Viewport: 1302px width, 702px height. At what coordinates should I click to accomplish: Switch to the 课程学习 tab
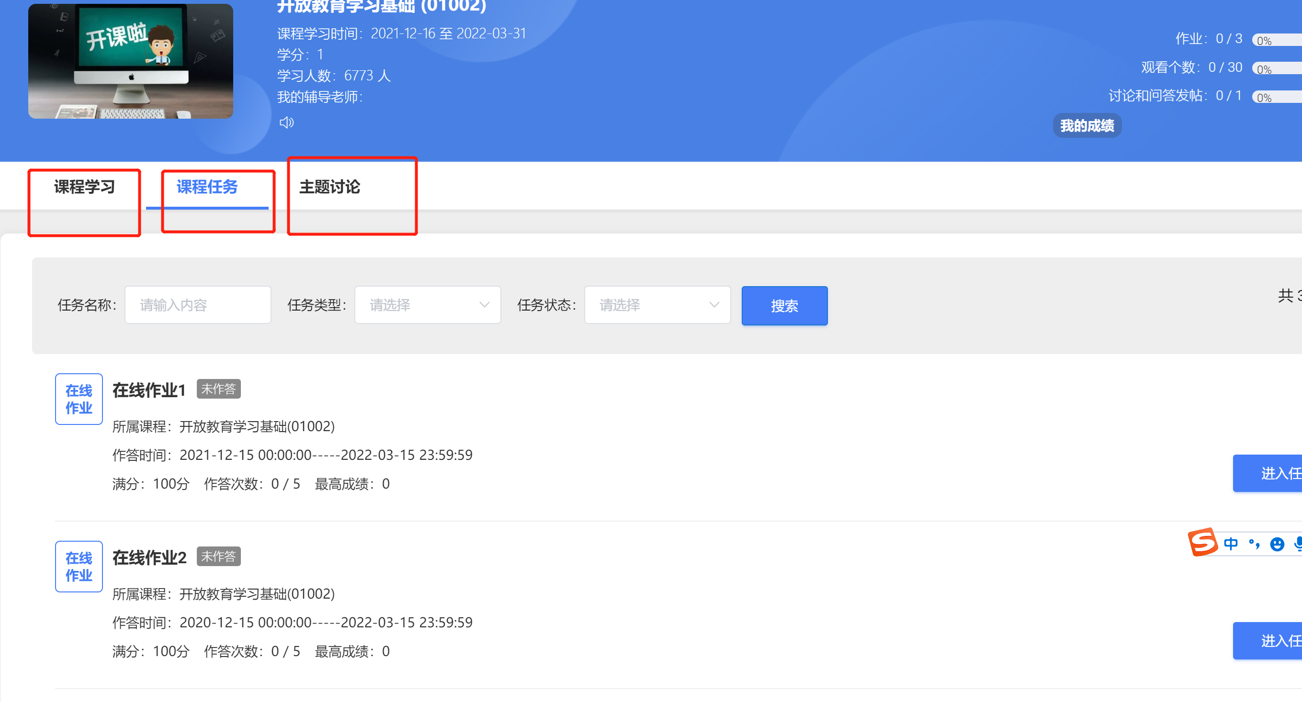point(84,187)
